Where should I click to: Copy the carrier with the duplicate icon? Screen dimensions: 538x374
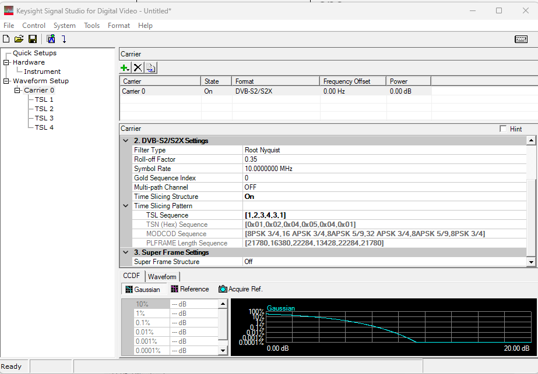[150, 68]
